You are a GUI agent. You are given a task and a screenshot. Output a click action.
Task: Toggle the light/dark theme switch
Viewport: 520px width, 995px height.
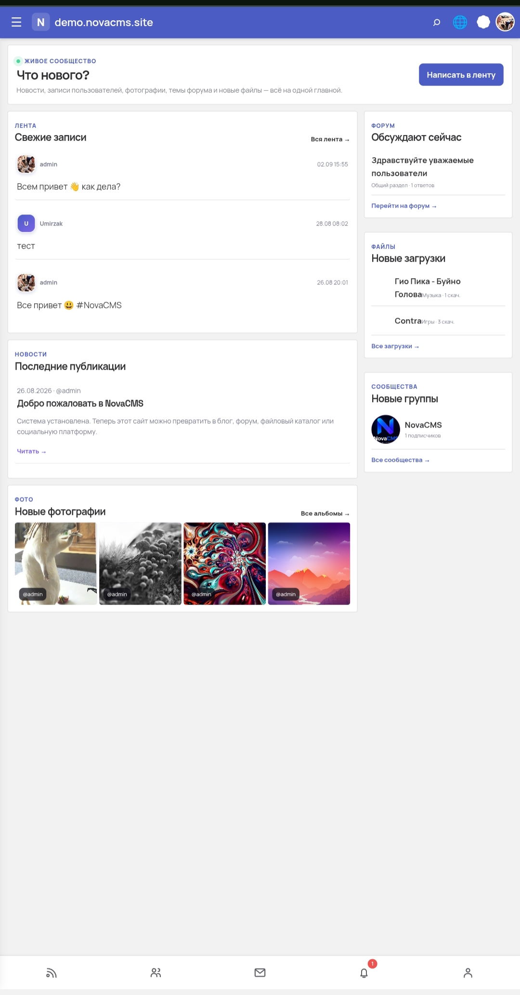click(x=483, y=22)
